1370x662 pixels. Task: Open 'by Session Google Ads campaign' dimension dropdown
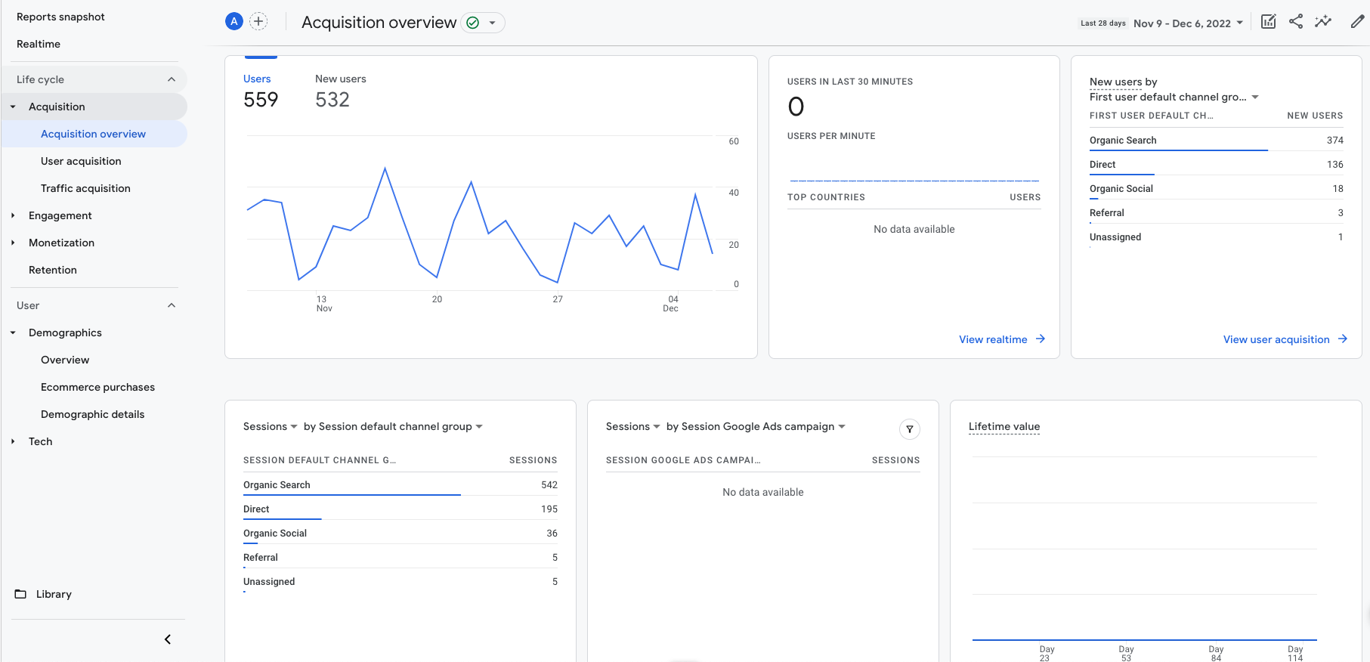[x=756, y=426]
